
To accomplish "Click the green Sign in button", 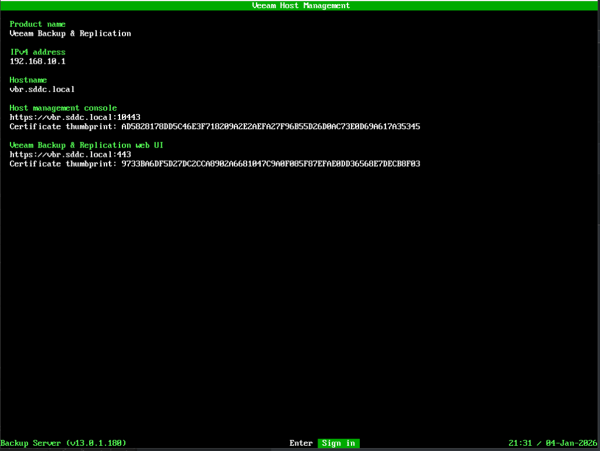I will point(339,443).
